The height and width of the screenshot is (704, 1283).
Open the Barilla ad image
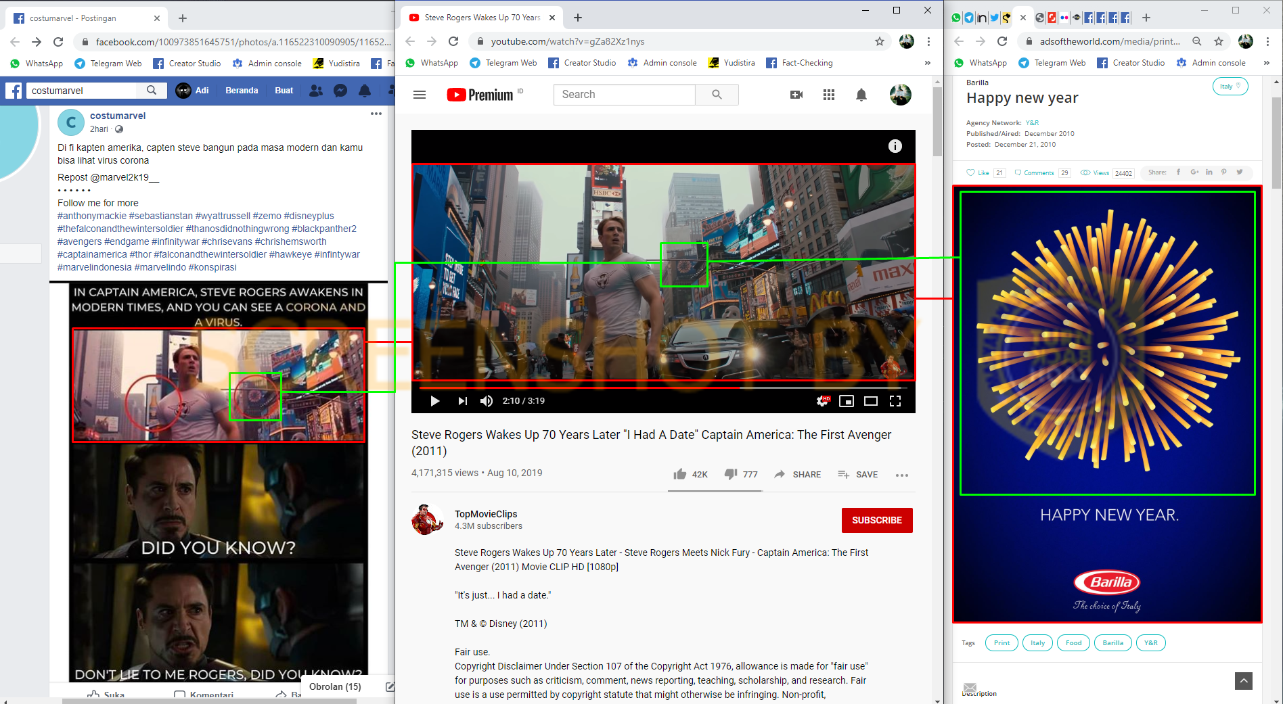(x=1107, y=404)
